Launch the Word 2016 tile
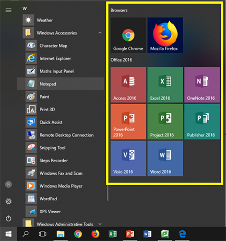Viewport: 226px width, 241px height. (165, 159)
